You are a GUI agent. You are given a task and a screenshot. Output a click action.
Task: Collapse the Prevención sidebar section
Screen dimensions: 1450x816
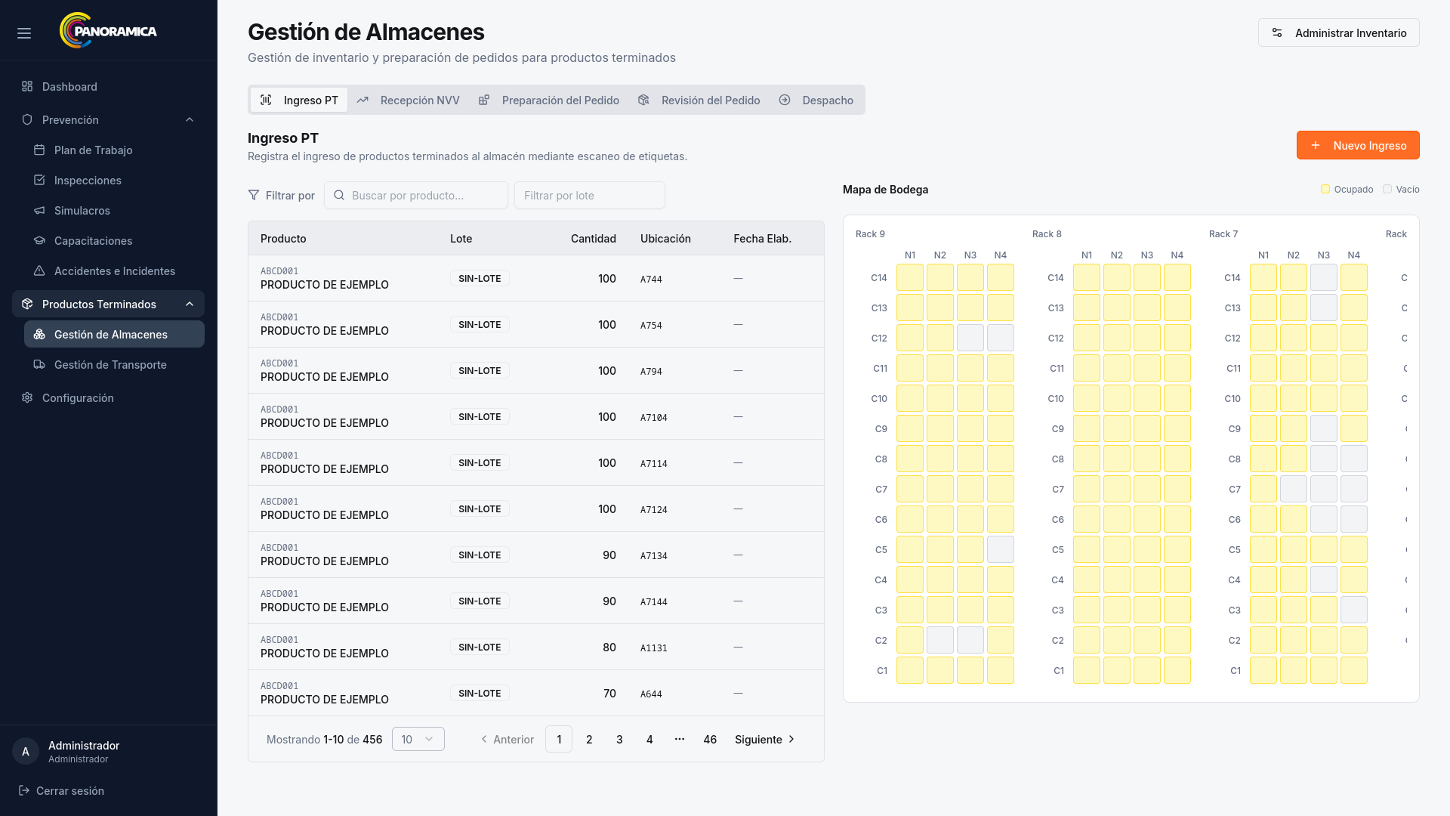click(190, 119)
